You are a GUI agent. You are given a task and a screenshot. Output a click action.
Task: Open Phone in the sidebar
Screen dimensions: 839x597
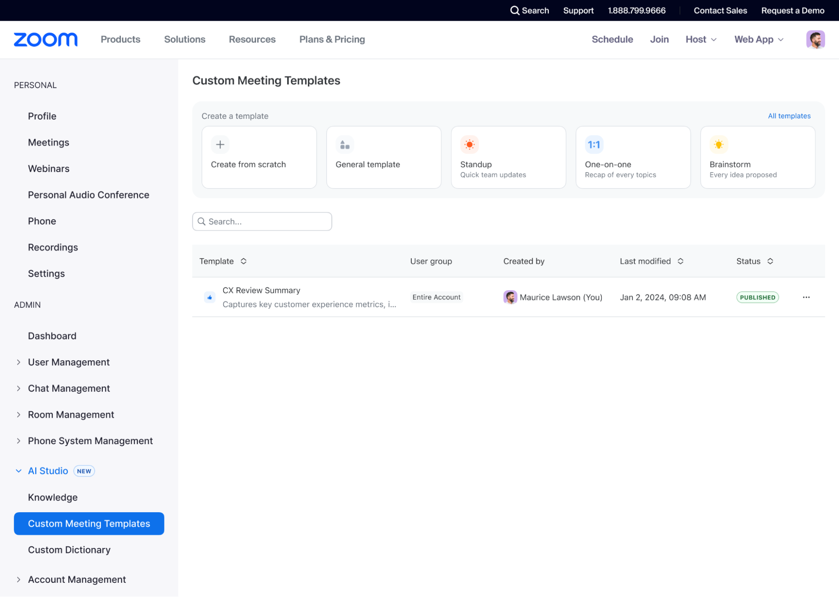point(42,221)
